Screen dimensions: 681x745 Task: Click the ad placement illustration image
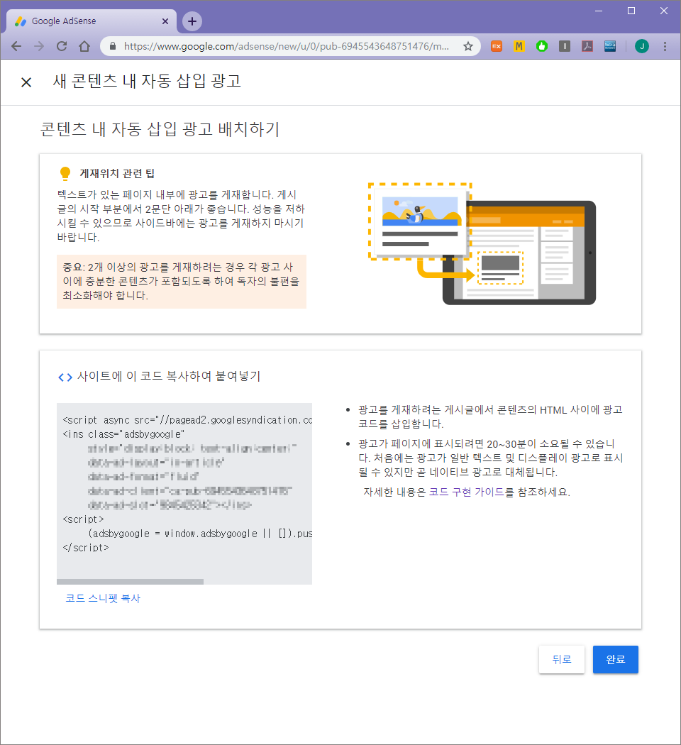pyautogui.click(x=482, y=243)
